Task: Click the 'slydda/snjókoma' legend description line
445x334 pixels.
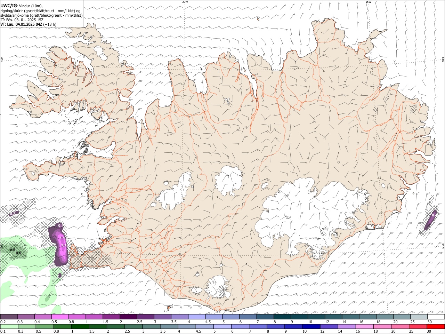Action: pyautogui.click(x=41, y=15)
